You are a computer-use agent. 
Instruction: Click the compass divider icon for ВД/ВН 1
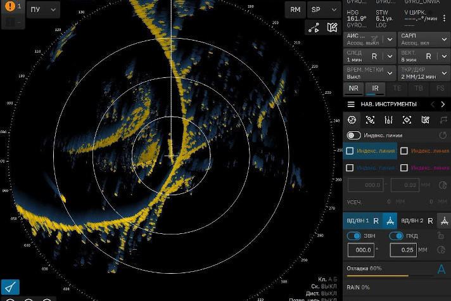tap(391, 221)
